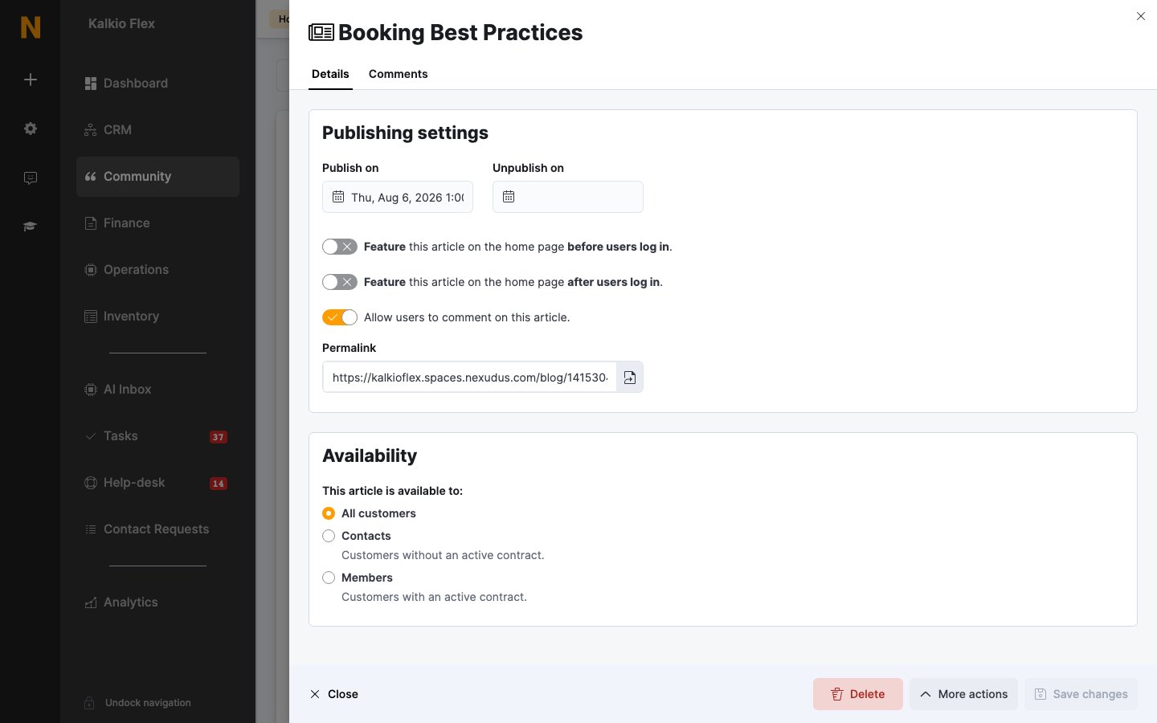Click the article icon beside Booking Best Practices

[x=321, y=32]
